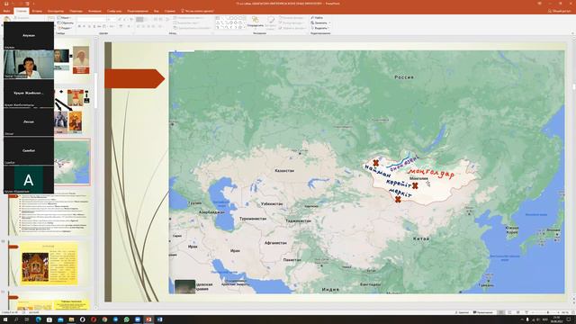The height and width of the screenshot is (324, 576).
Task: Click the microphone icon in the system tray
Action: coord(527,319)
